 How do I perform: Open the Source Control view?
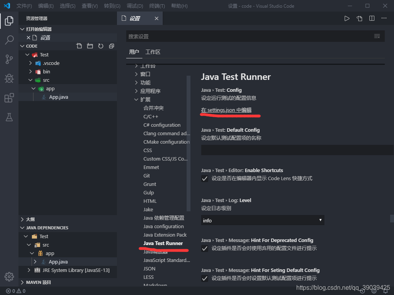[9, 59]
